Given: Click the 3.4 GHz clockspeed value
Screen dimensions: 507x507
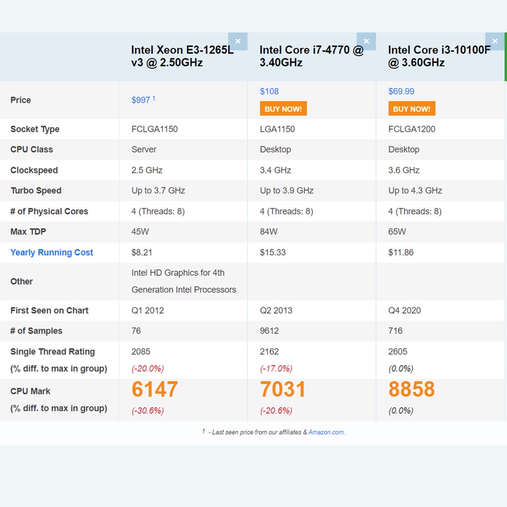Looking at the screenshot, I should 275,170.
